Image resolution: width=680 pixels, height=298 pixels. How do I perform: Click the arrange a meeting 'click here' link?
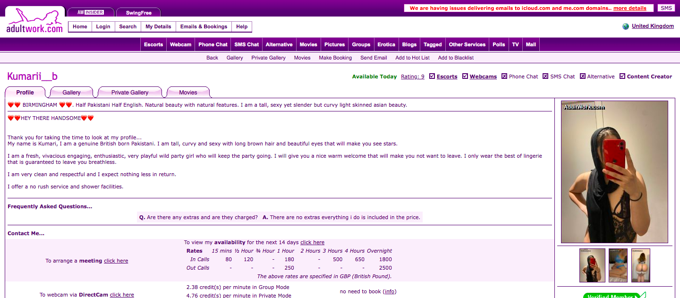[x=116, y=261]
